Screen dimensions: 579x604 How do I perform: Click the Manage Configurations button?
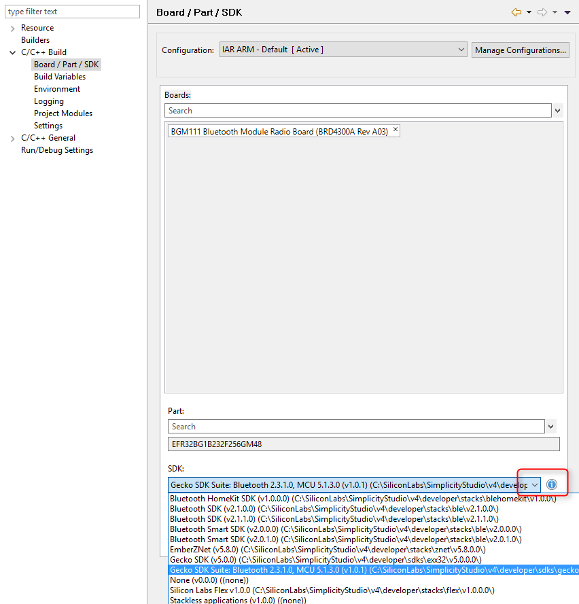click(520, 49)
